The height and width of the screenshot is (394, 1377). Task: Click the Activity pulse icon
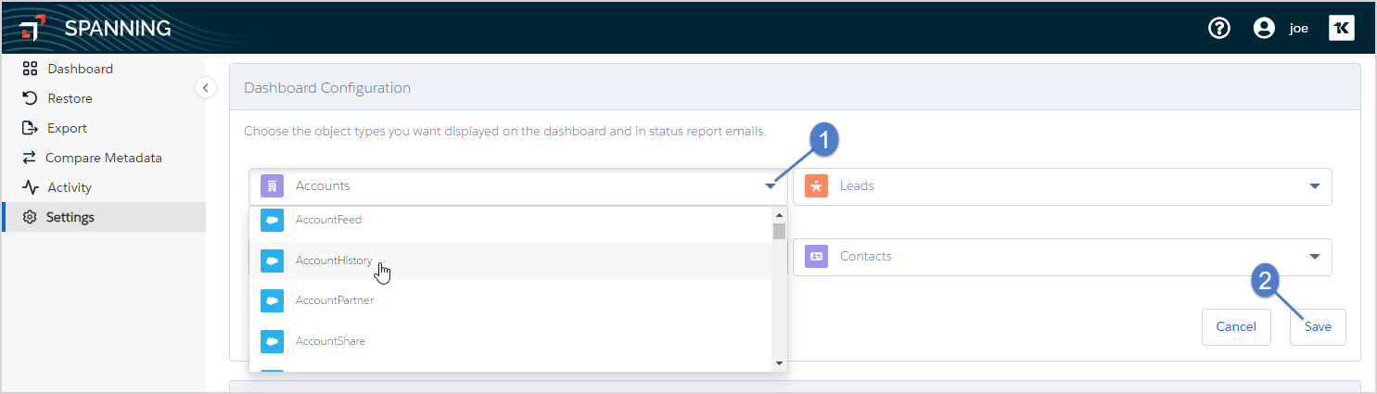(30, 187)
